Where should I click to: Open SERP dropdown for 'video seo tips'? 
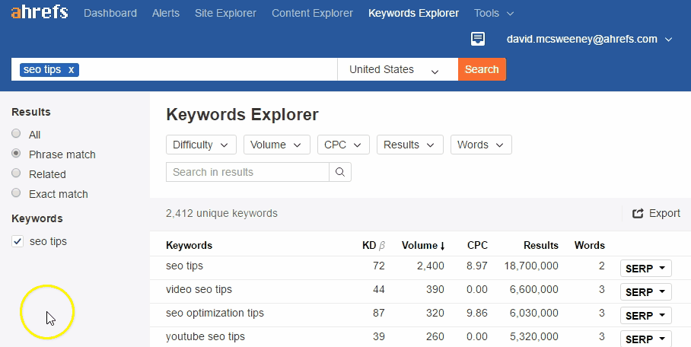(x=645, y=292)
